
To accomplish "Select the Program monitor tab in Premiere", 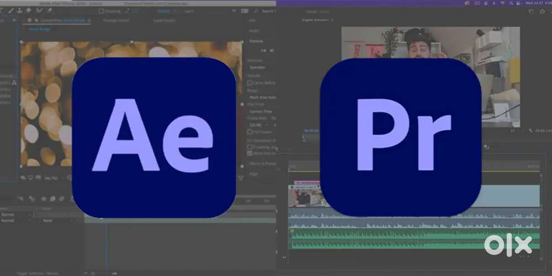I will (x=315, y=20).
